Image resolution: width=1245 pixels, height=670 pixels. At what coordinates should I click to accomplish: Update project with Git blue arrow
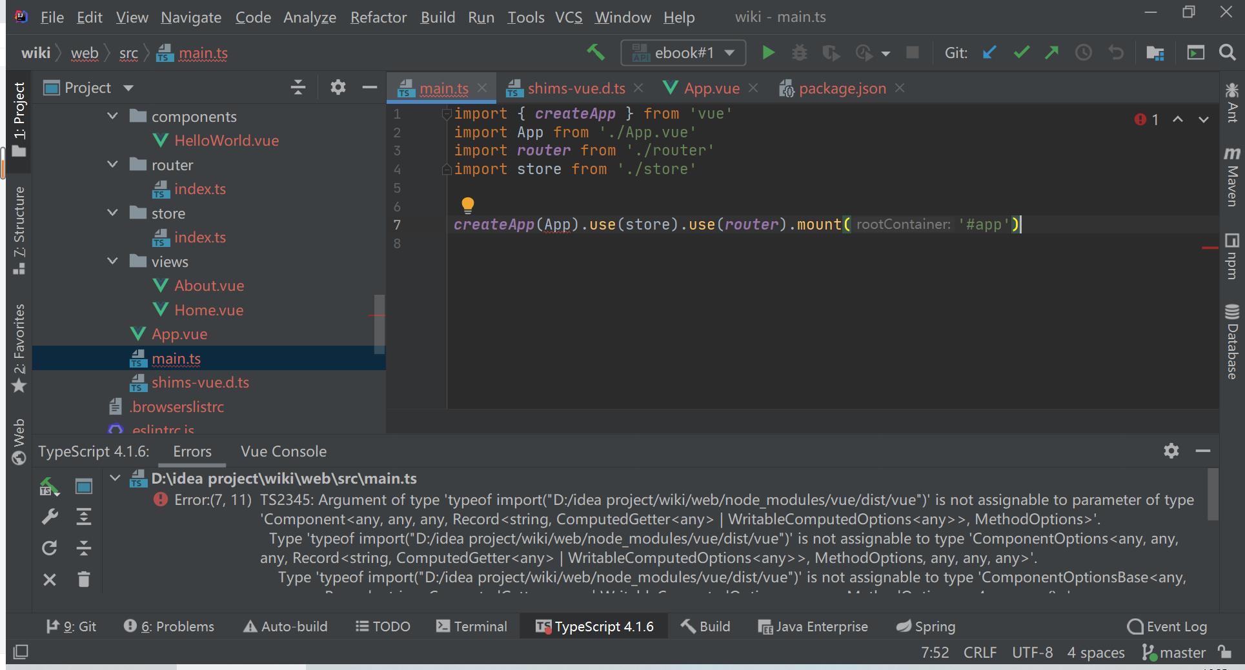pyautogui.click(x=989, y=52)
